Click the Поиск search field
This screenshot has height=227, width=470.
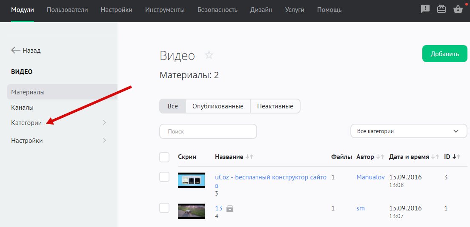click(208, 131)
